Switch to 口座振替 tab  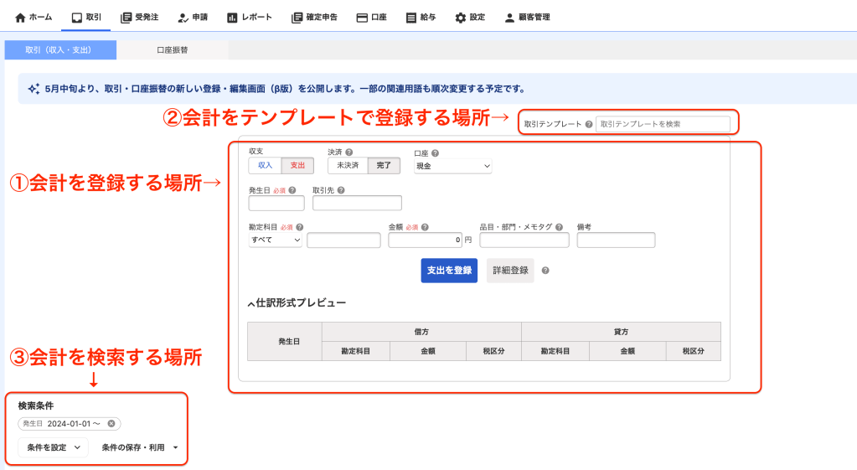click(173, 49)
